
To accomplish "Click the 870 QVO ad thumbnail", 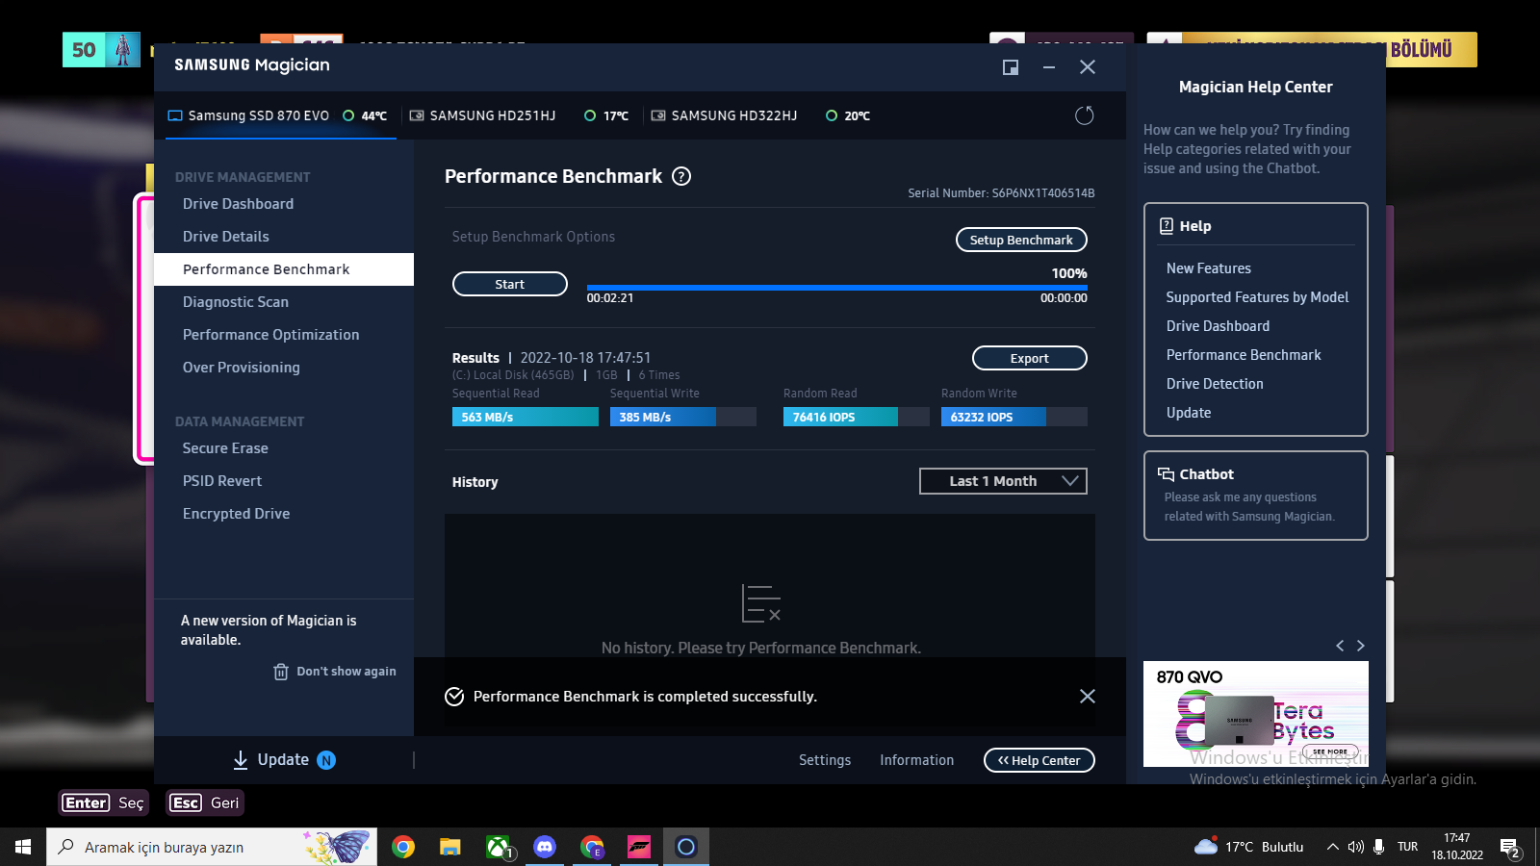I will 1256,714.
